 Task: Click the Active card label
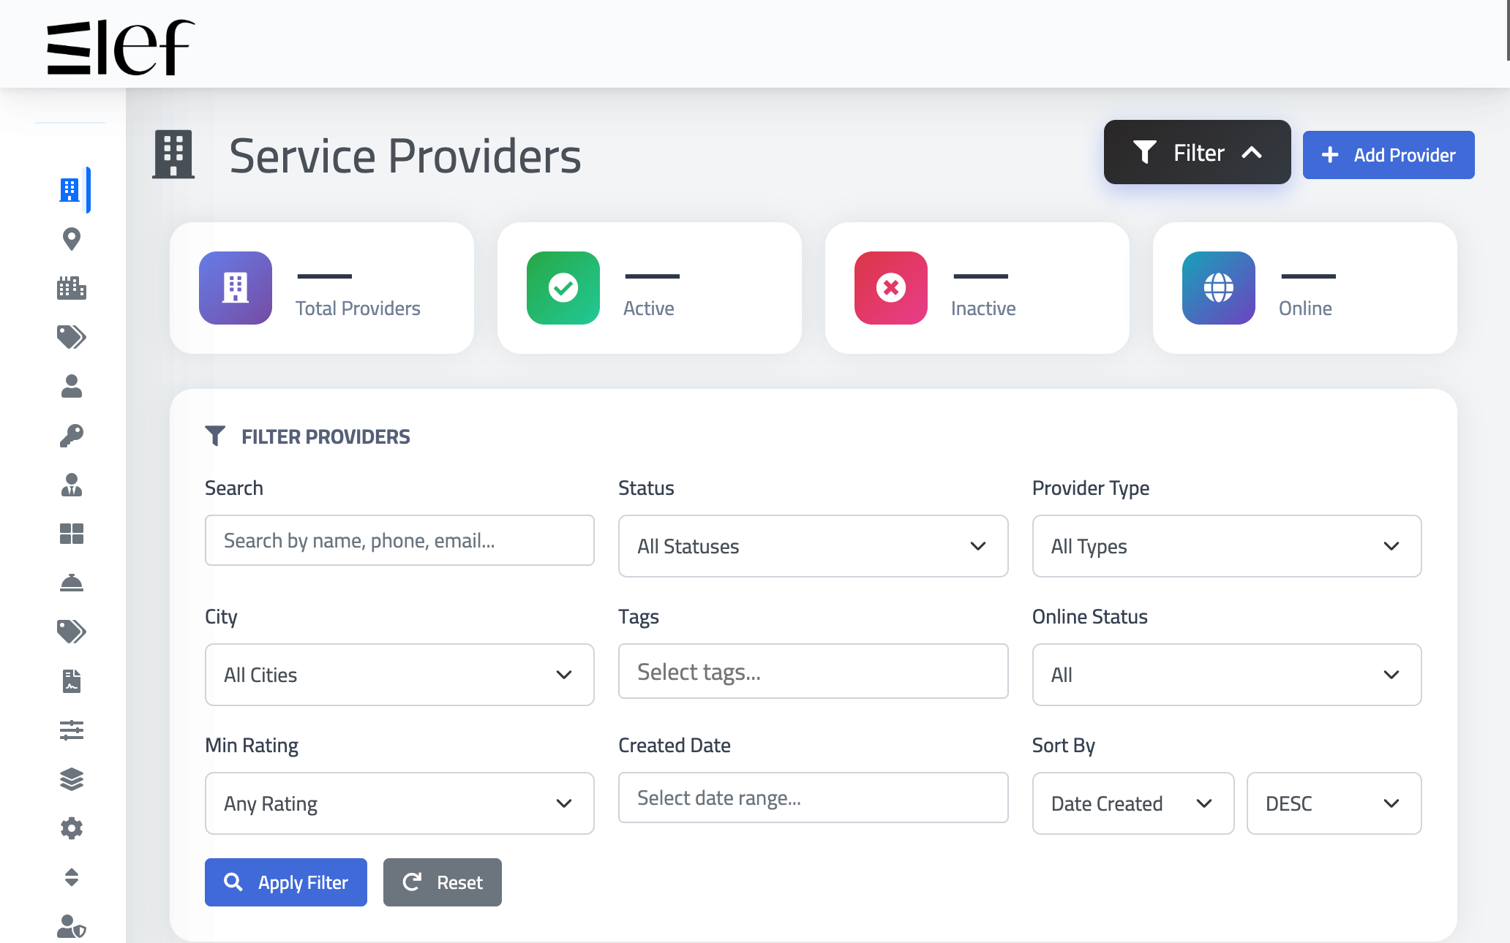[649, 308]
